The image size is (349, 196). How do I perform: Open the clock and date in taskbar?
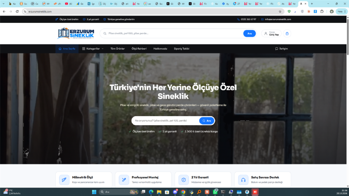(x=342, y=192)
